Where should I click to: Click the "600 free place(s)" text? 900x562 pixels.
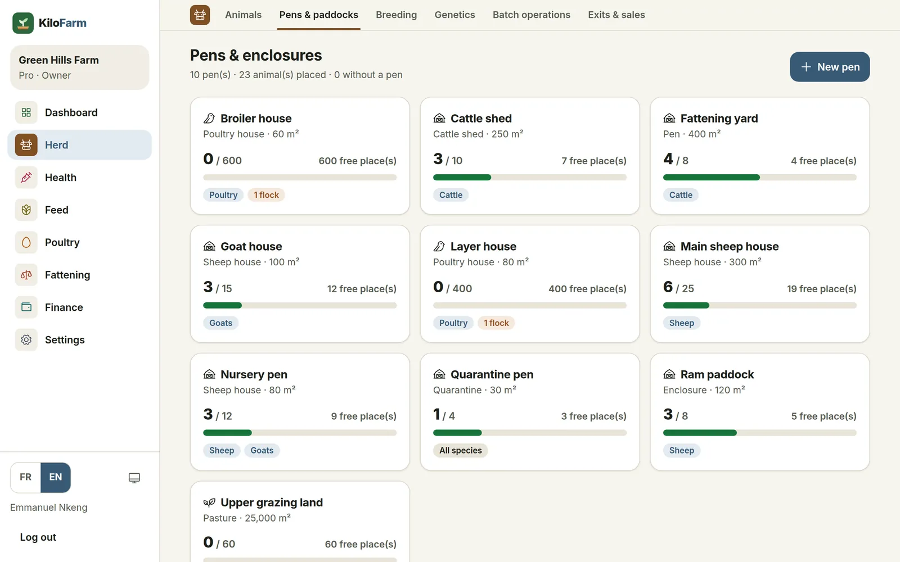[x=357, y=161]
